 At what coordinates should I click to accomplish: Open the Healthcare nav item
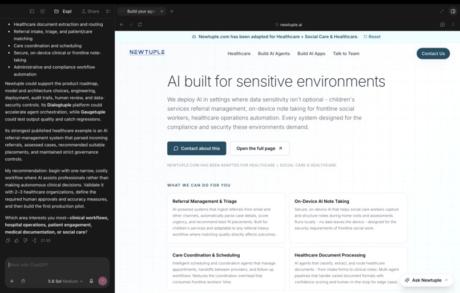(x=239, y=54)
